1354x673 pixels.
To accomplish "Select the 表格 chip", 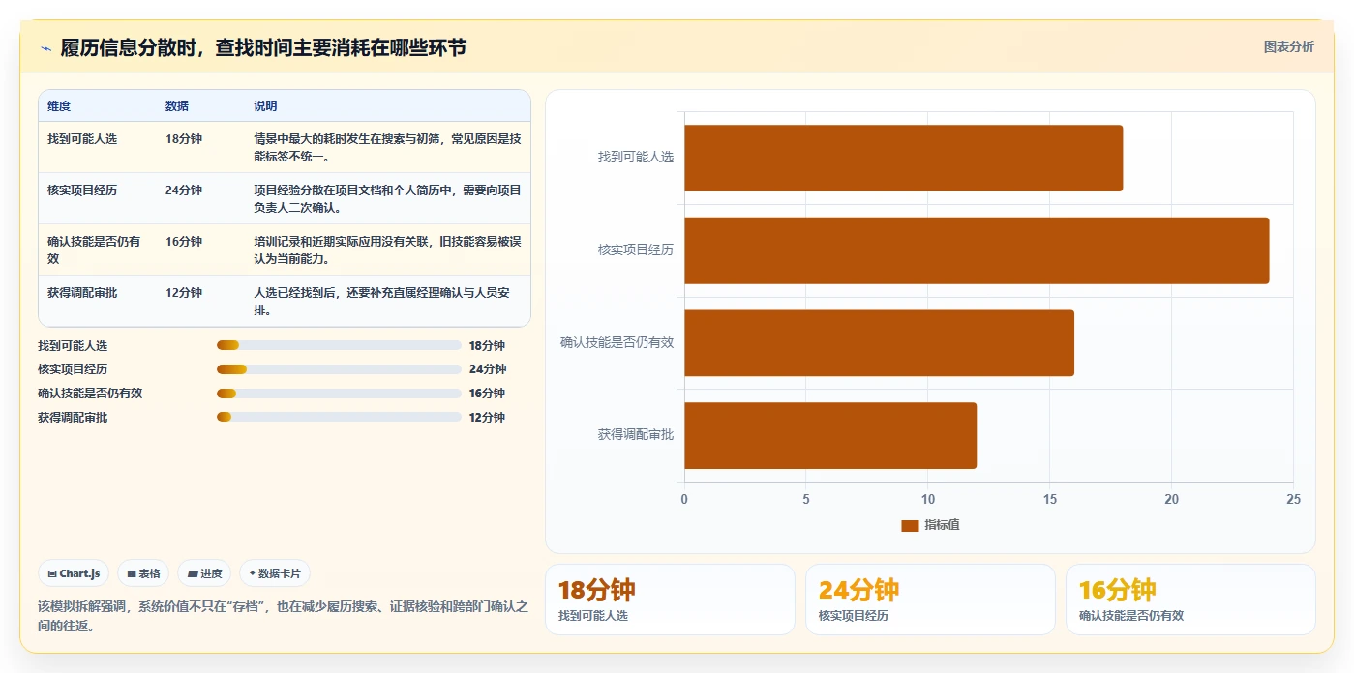I will point(143,573).
